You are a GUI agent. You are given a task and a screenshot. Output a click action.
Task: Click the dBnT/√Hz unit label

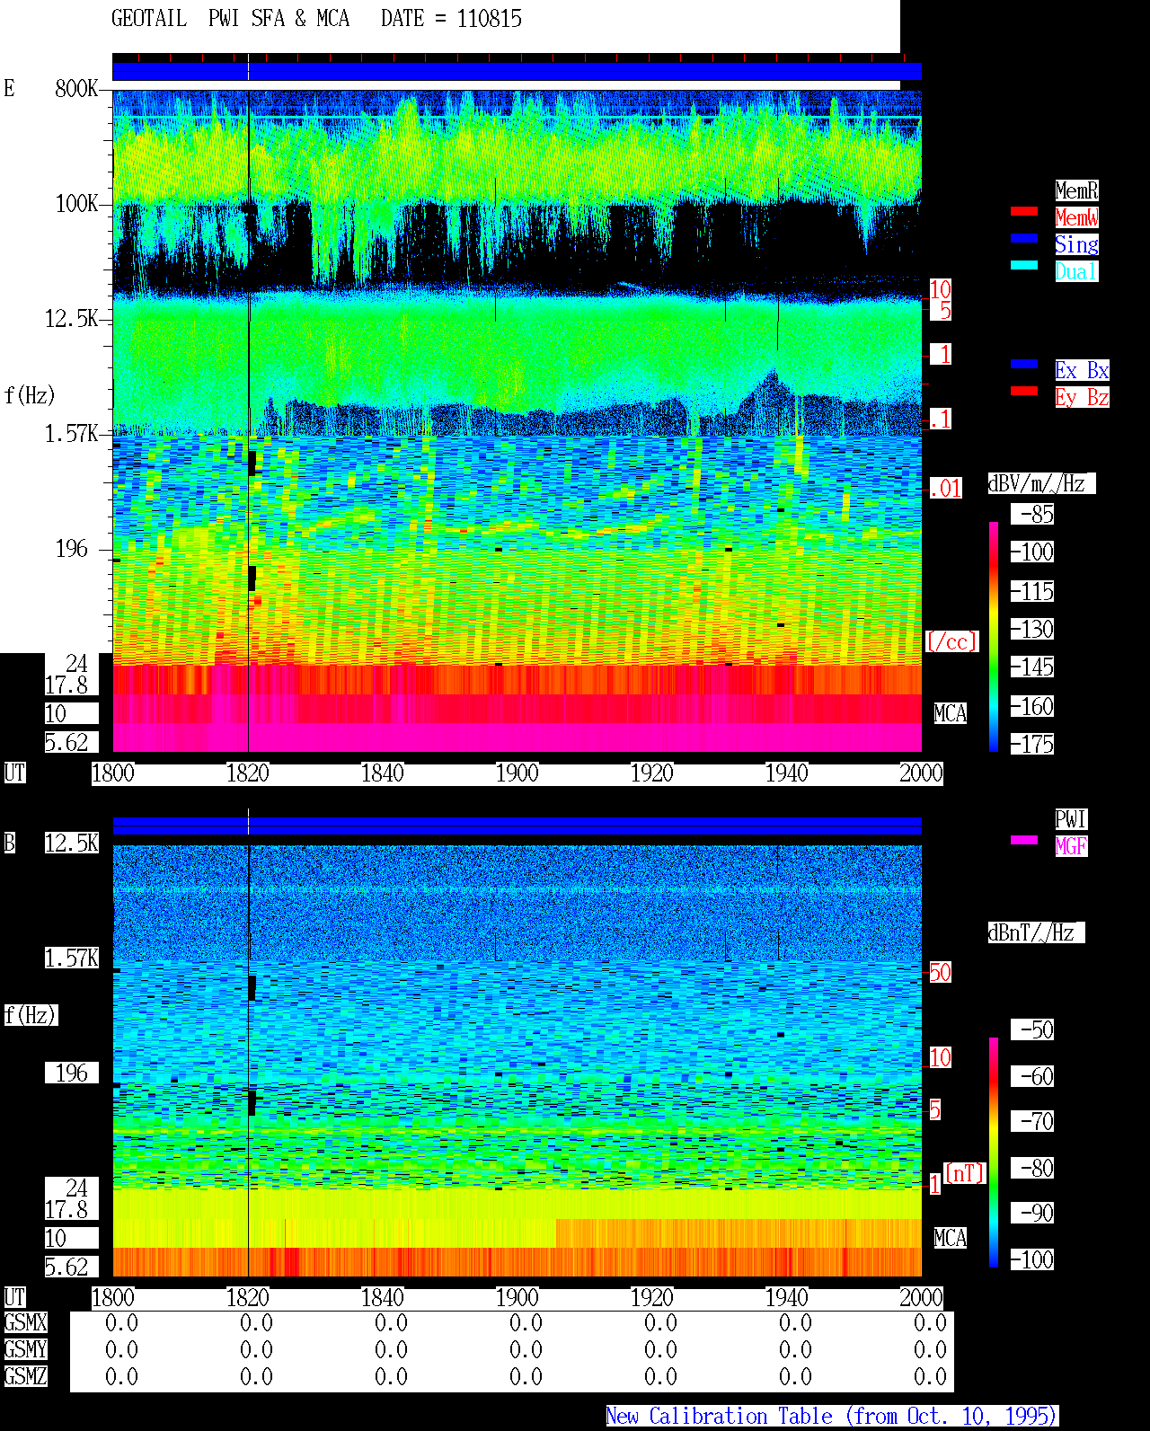1036,932
